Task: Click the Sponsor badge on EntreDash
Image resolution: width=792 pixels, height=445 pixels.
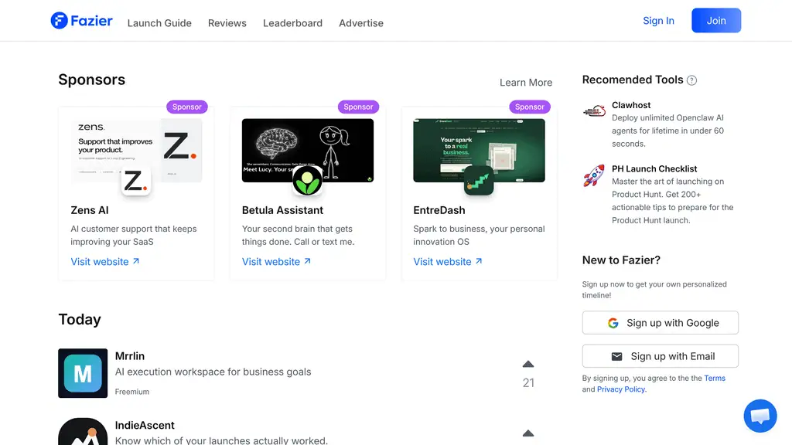Action: pos(530,107)
